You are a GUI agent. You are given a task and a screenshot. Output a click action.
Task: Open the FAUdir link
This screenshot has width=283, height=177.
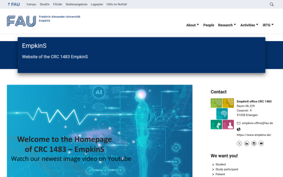click(58, 4)
